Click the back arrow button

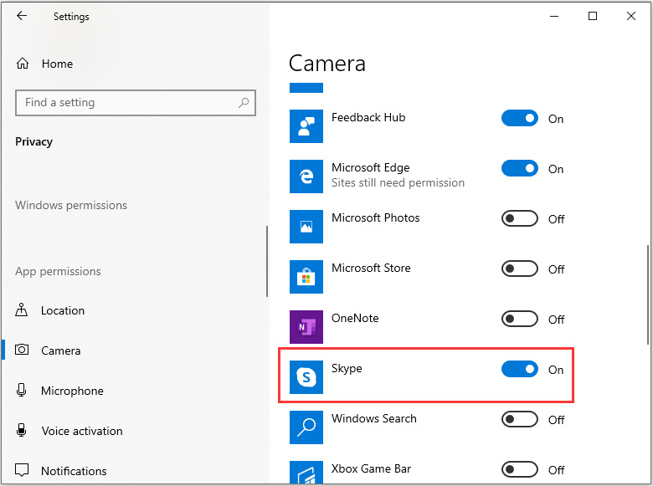pyautogui.click(x=22, y=16)
